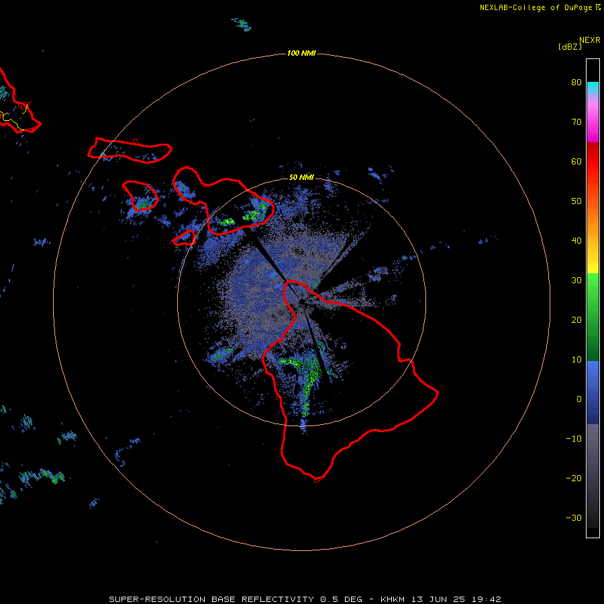
Task: Click the 70 value on dBZ scale
Action: coord(576,122)
